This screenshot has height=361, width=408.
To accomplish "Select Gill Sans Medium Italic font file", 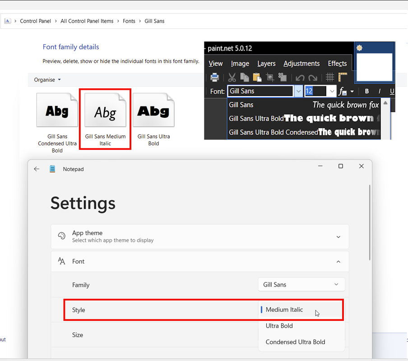I will click(105, 119).
